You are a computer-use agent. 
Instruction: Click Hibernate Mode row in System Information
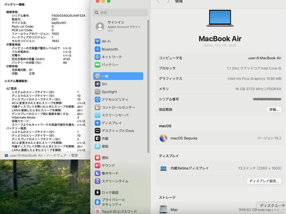[x=46, y=117]
